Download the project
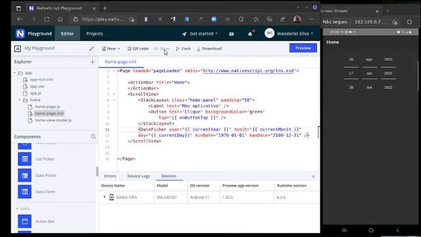The width and height of the screenshot is (421, 237). pyautogui.click(x=209, y=49)
